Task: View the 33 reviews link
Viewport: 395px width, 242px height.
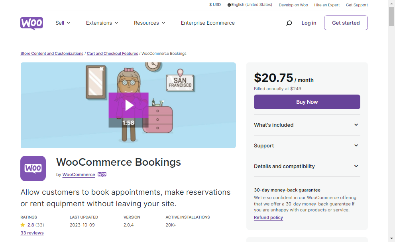Action: click(32, 233)
